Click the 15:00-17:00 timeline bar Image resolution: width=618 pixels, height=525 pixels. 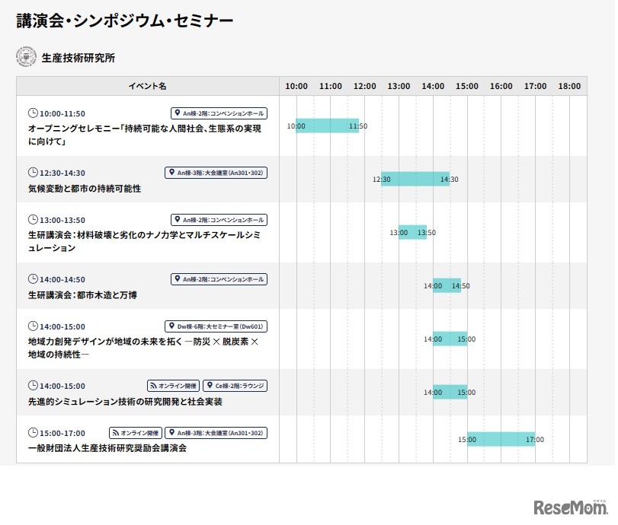coord(501,439)
